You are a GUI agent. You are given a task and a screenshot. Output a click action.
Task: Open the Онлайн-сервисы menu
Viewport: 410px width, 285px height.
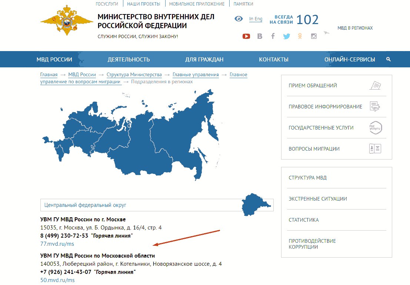pos(350,59)
